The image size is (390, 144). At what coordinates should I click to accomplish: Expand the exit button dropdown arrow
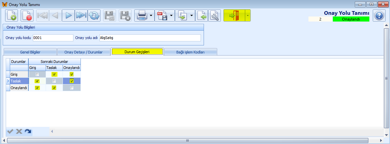pos(247,16)
